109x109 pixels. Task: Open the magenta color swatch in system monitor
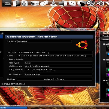pyautogui.click(x=108, y=95)
